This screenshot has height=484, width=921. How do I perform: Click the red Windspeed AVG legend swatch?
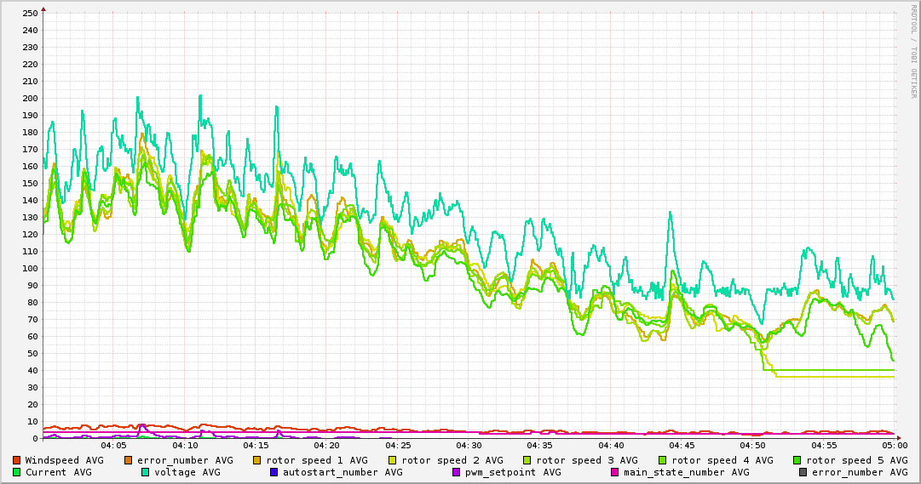[17, 460]
